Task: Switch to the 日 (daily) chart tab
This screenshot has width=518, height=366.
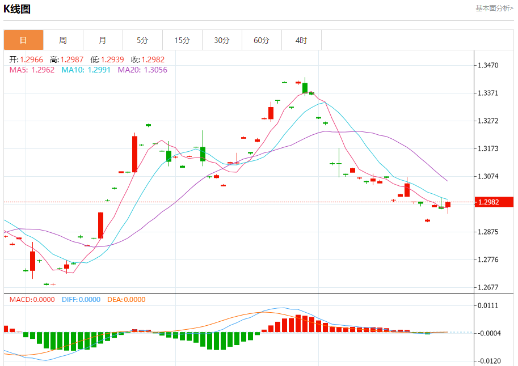Action: pyautogui.click(x=23, y=40)
